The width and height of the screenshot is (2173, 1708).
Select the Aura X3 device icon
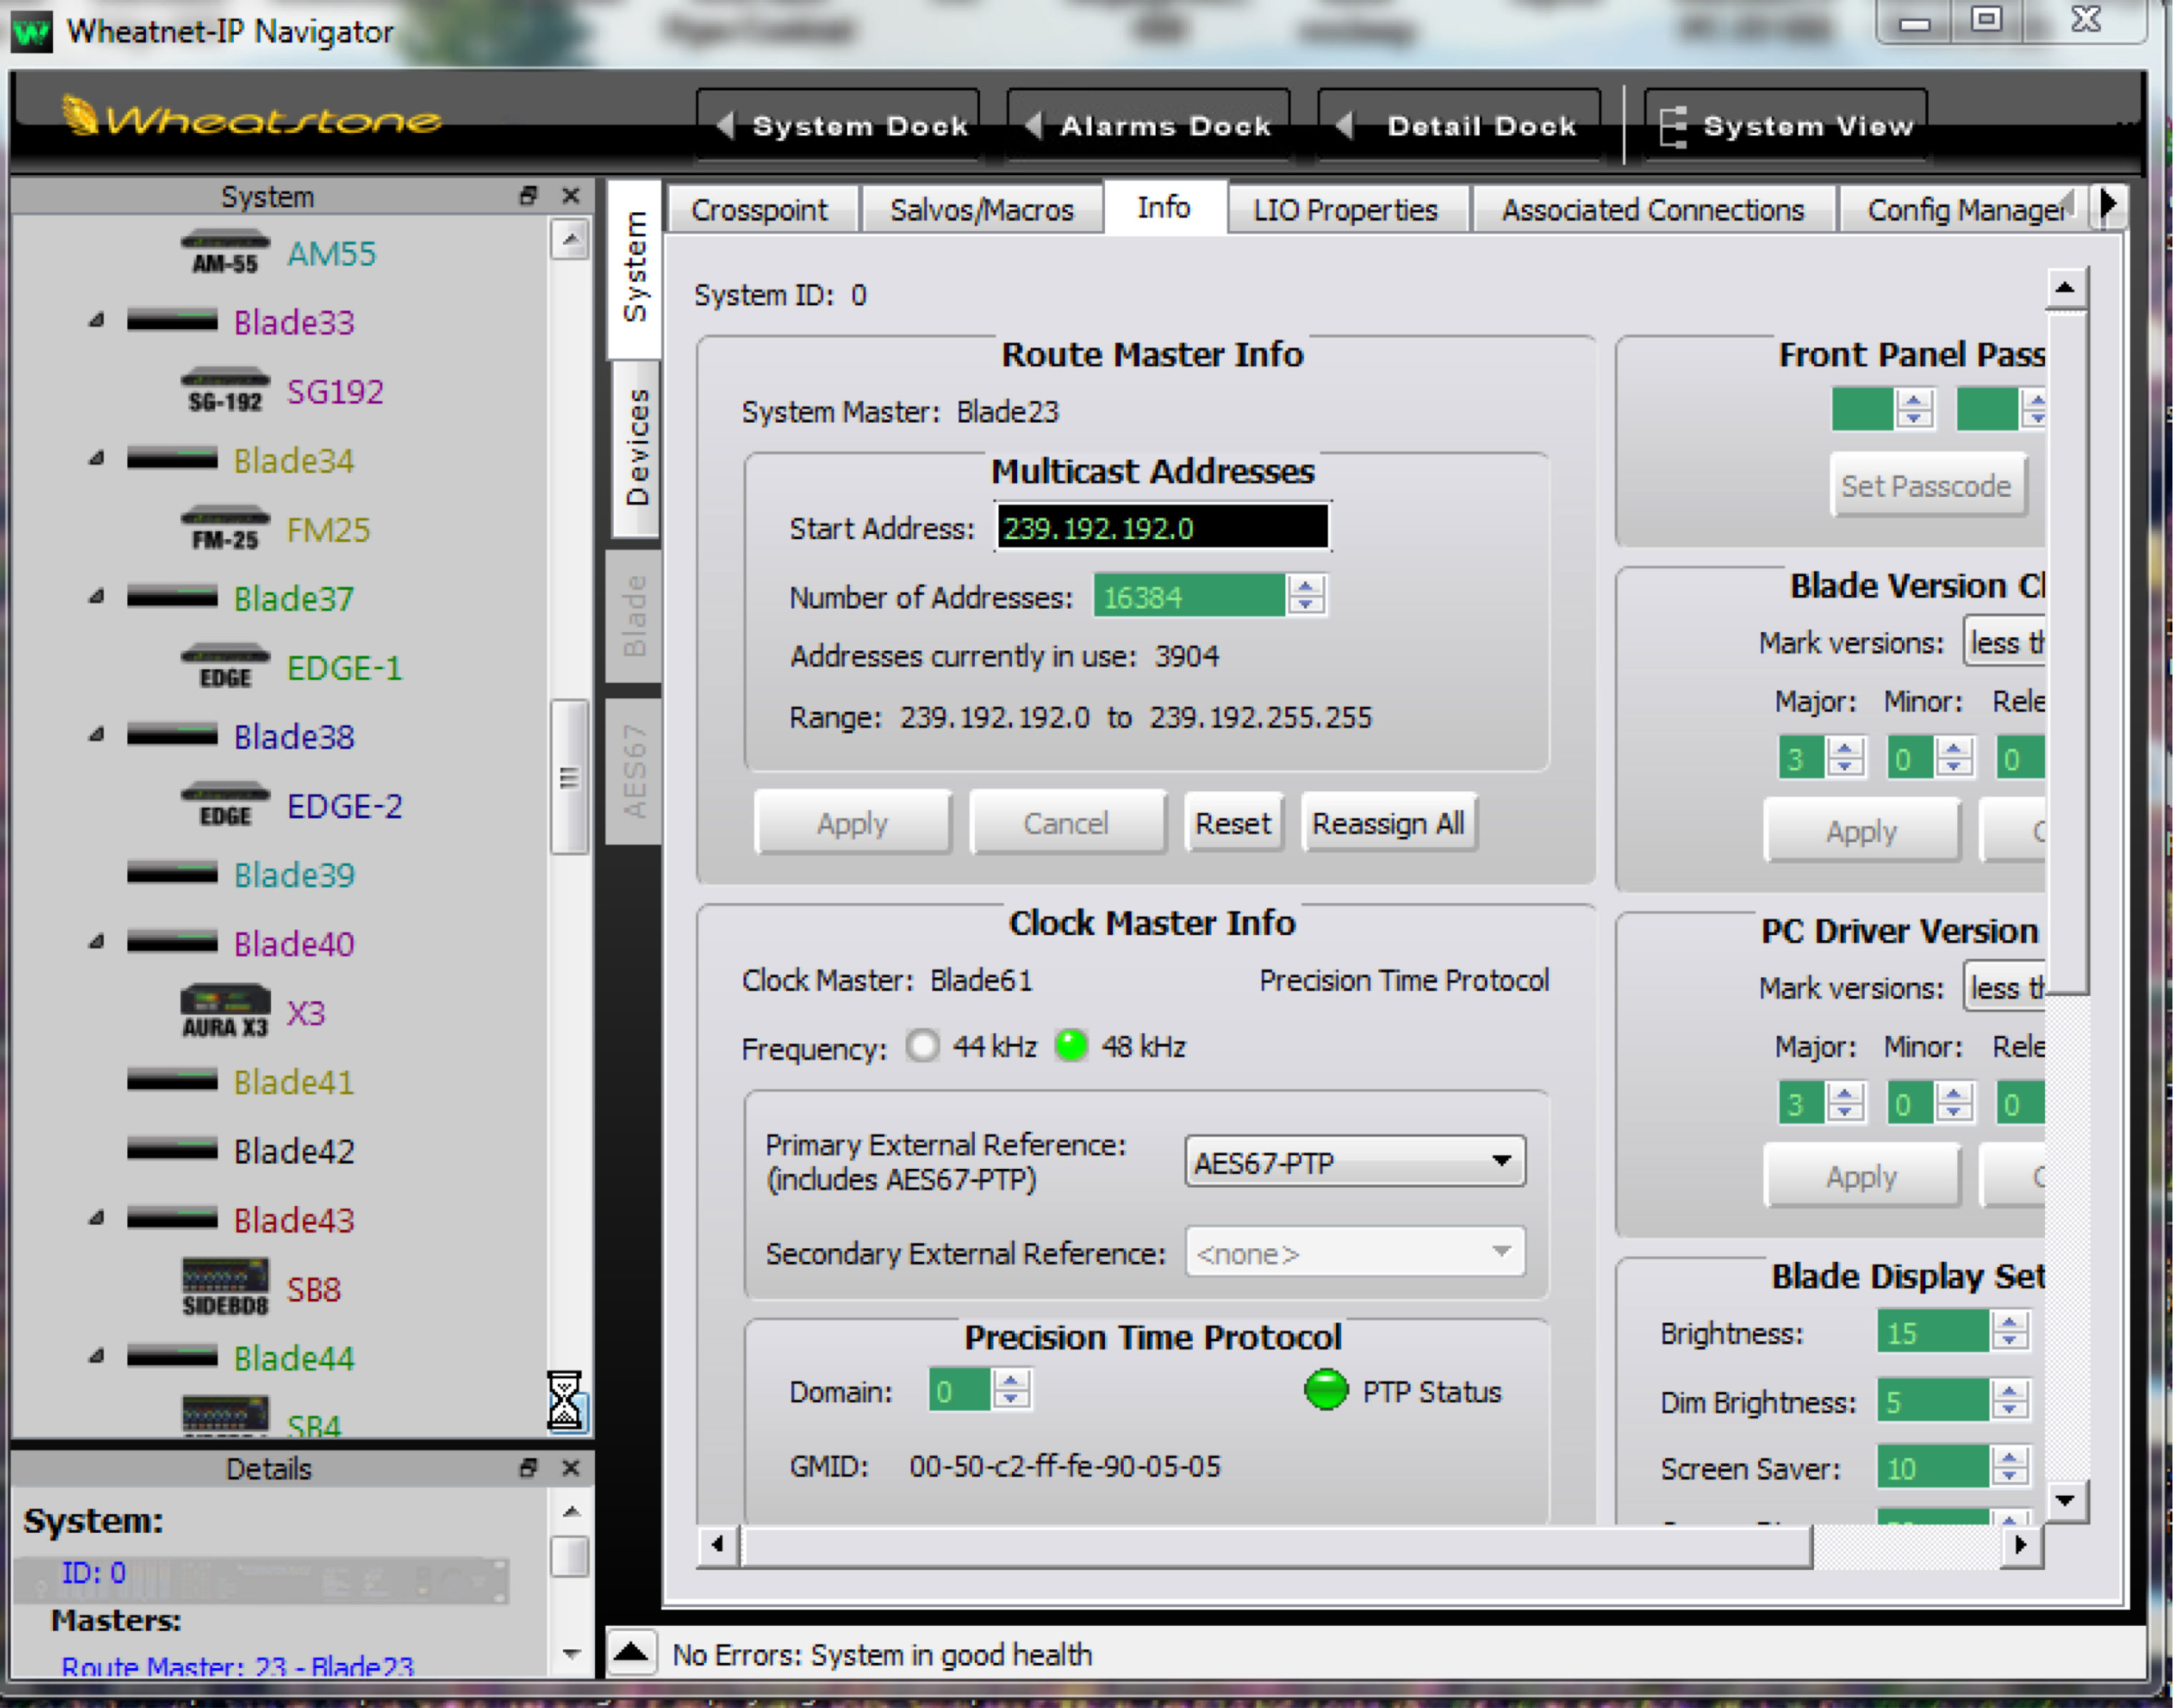pyautogui.click(x=225, y=1011)
